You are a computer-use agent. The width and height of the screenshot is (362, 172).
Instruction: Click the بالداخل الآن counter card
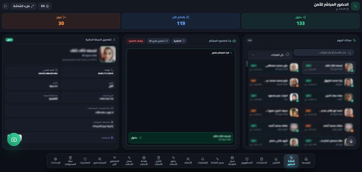pyautogui.click(x=181, y=21)
